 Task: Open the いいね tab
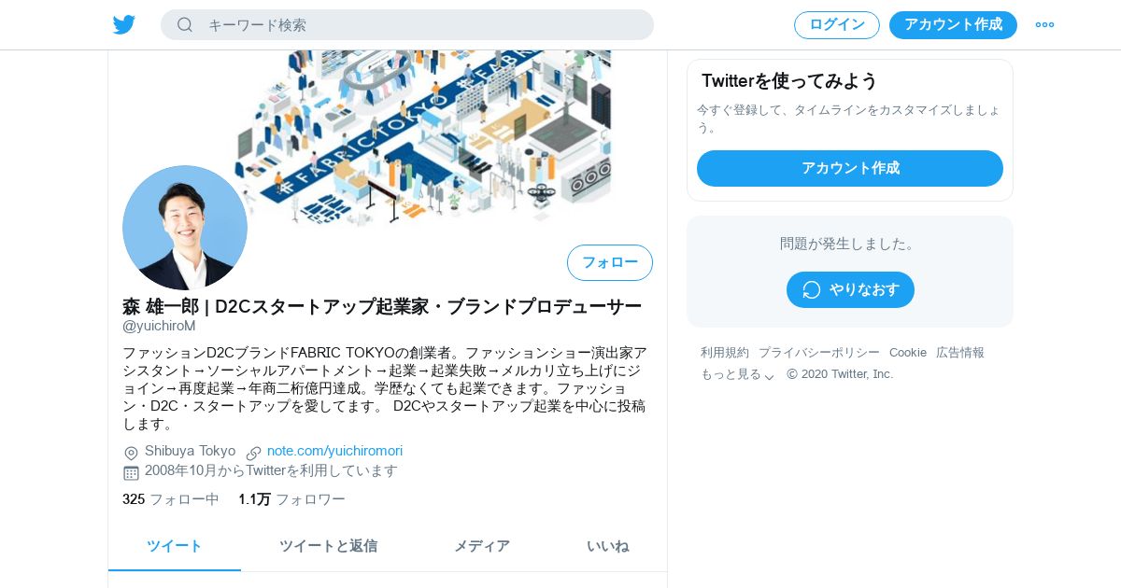tap(607, 546)
